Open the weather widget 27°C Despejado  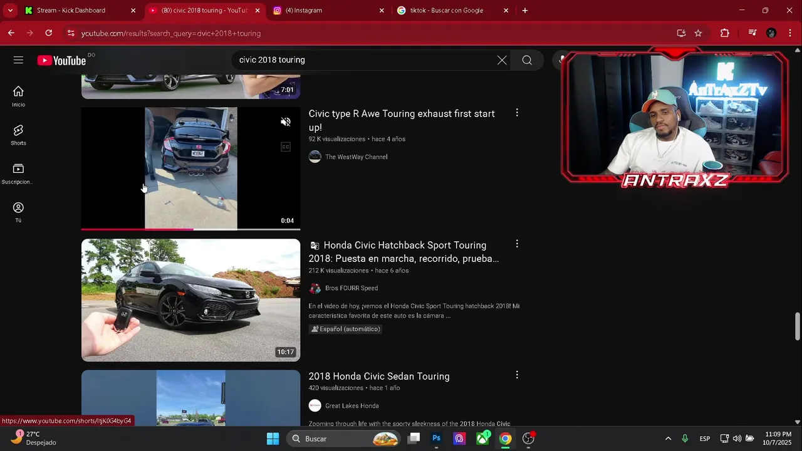[34, 438]
